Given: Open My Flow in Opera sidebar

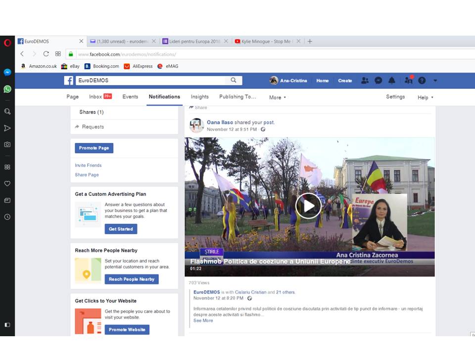Looking at the screenshot, I should (x=7, y=128).
